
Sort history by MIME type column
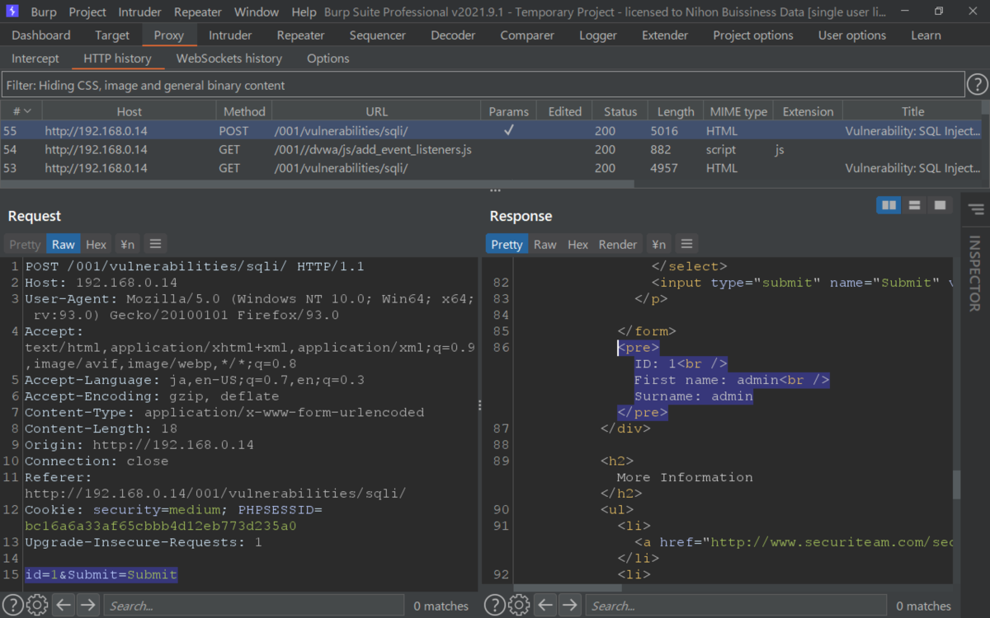[738, 111]
